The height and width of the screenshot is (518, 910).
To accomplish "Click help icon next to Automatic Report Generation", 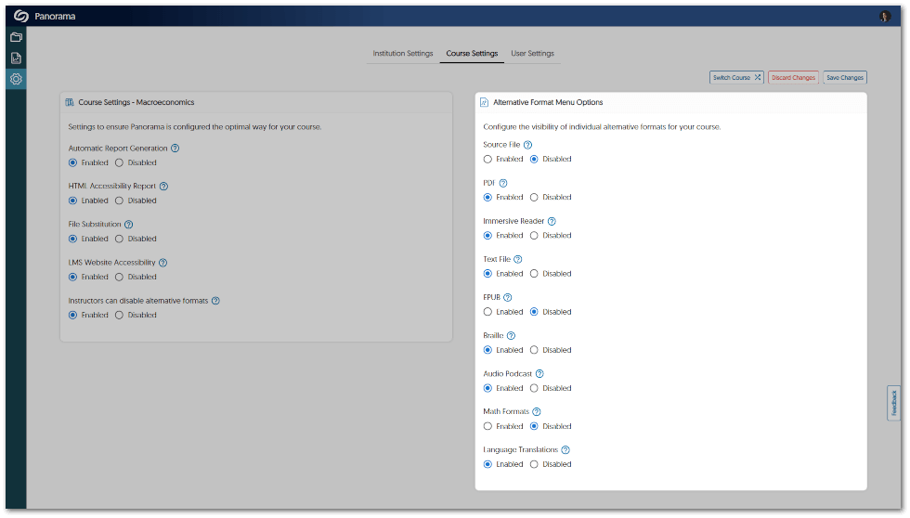I will (x=175, y=149).
